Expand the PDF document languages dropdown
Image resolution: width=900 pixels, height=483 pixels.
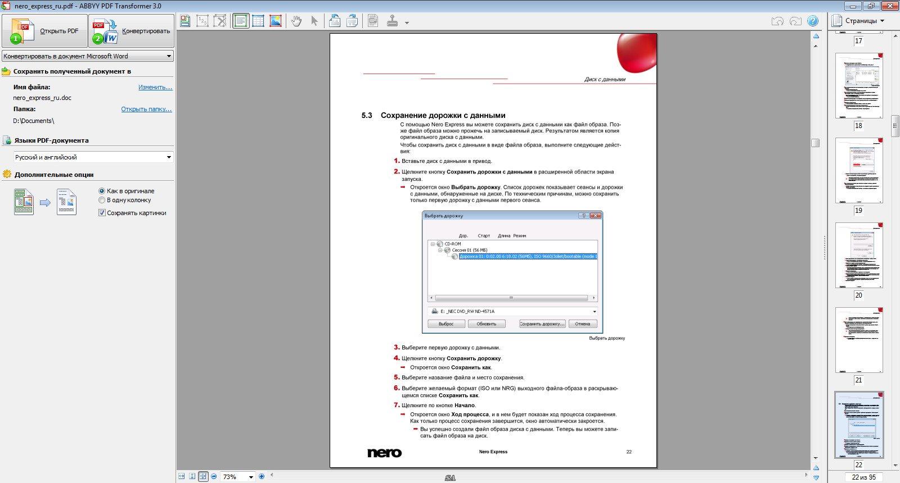tap(93, 157)
